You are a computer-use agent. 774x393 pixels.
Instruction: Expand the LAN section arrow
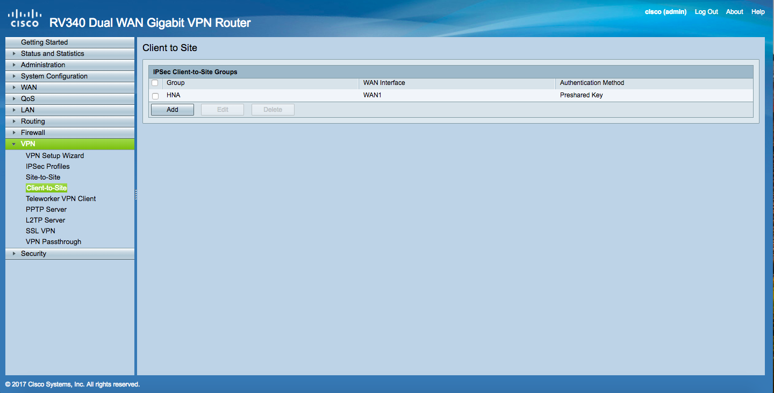coord(14,110)
